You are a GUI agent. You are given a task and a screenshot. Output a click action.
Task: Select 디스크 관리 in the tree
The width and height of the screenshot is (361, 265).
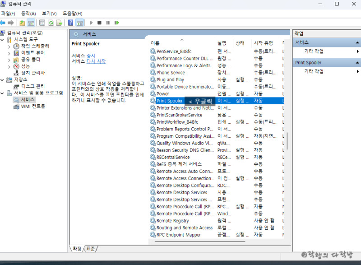(33, 86)
